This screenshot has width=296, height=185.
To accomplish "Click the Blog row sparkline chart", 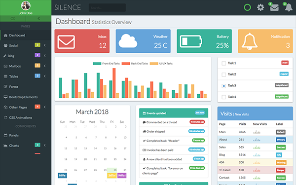I will pos(257,155).
